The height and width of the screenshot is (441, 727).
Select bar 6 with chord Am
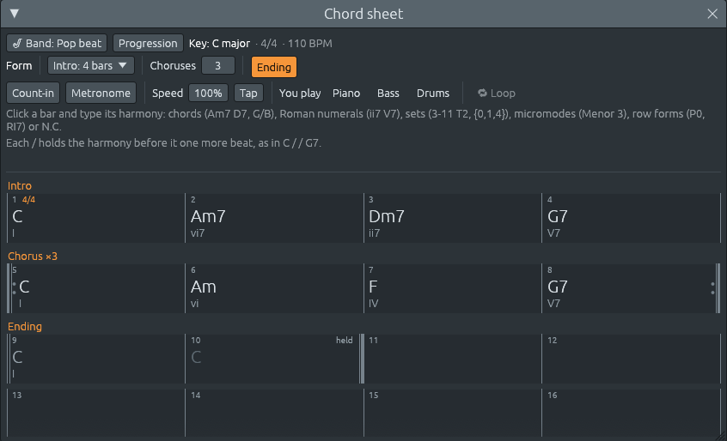(274, 288)
